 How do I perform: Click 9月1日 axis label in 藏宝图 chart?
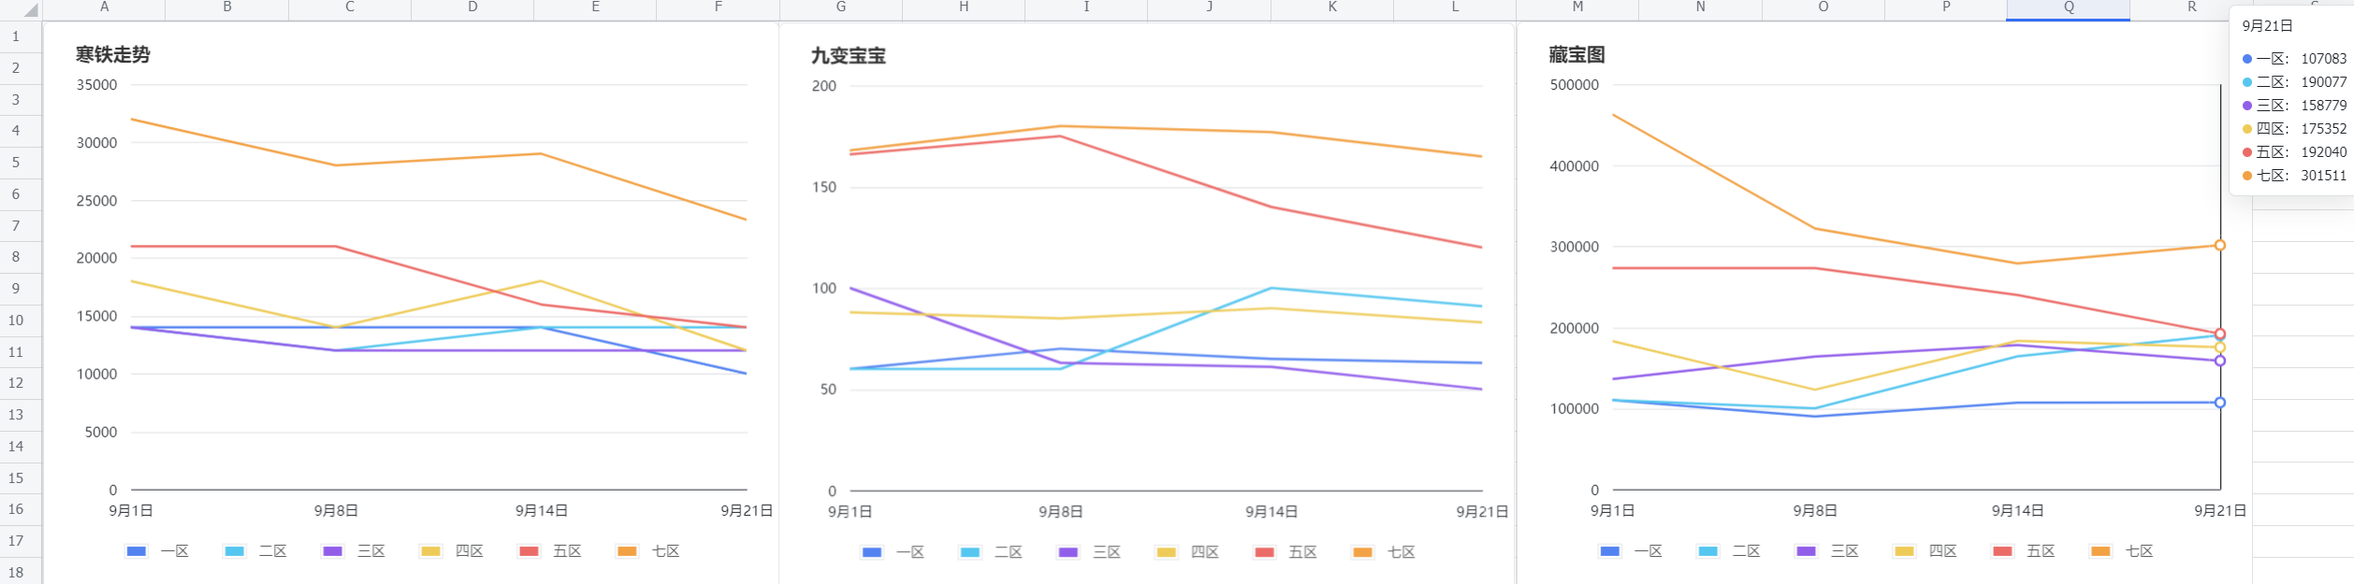(x=1613, y=510)
